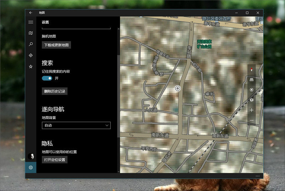Click the compass north indicator on map
The height and width of the screenshot is (191, 285).
[x=252, y=70]
